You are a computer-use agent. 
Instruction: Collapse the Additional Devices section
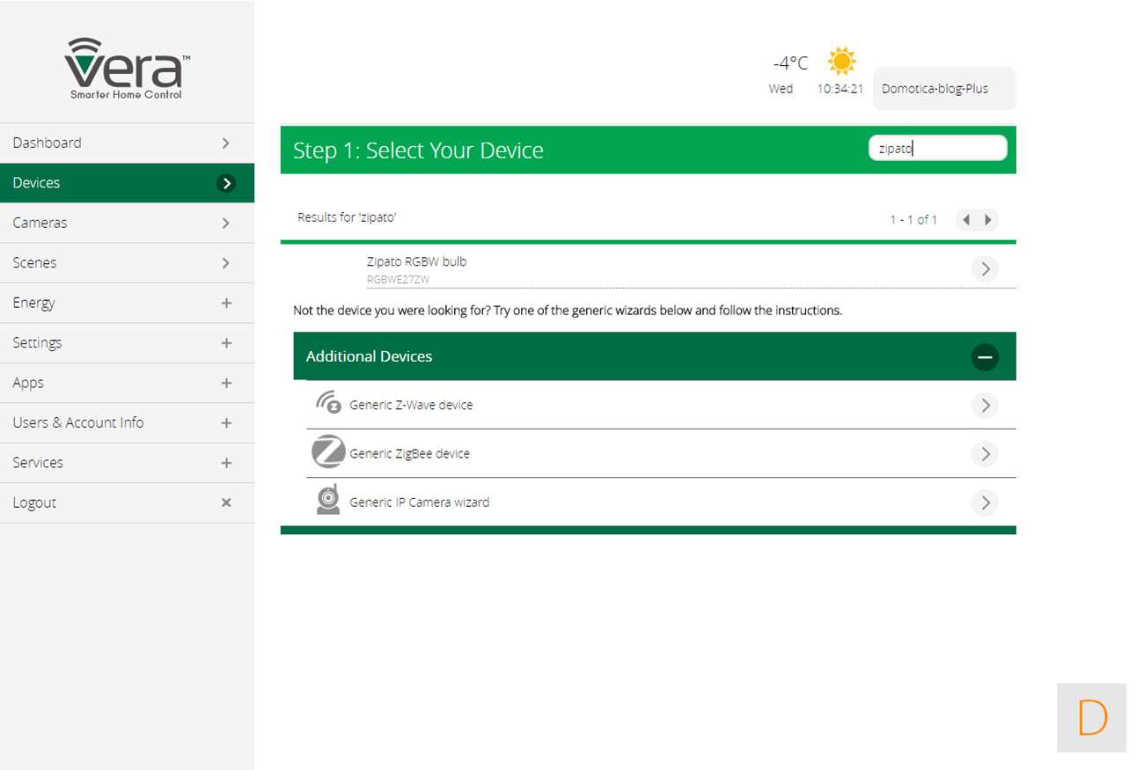pyautogui.click(x=985, y=356)
